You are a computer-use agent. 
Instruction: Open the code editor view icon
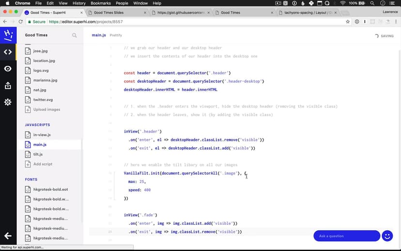pyautogui.click(x=8, y=52)
